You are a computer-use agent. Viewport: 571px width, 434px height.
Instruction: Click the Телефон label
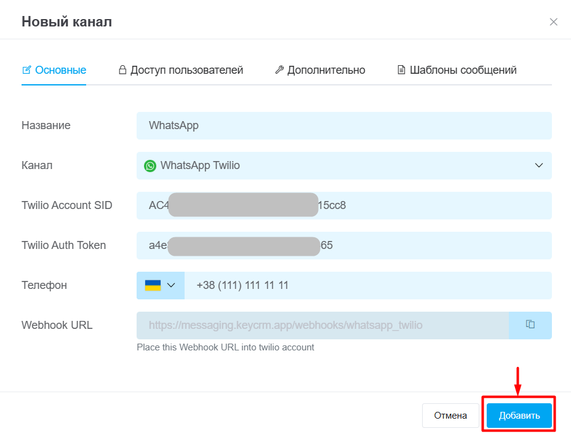[x=44, y=286]
